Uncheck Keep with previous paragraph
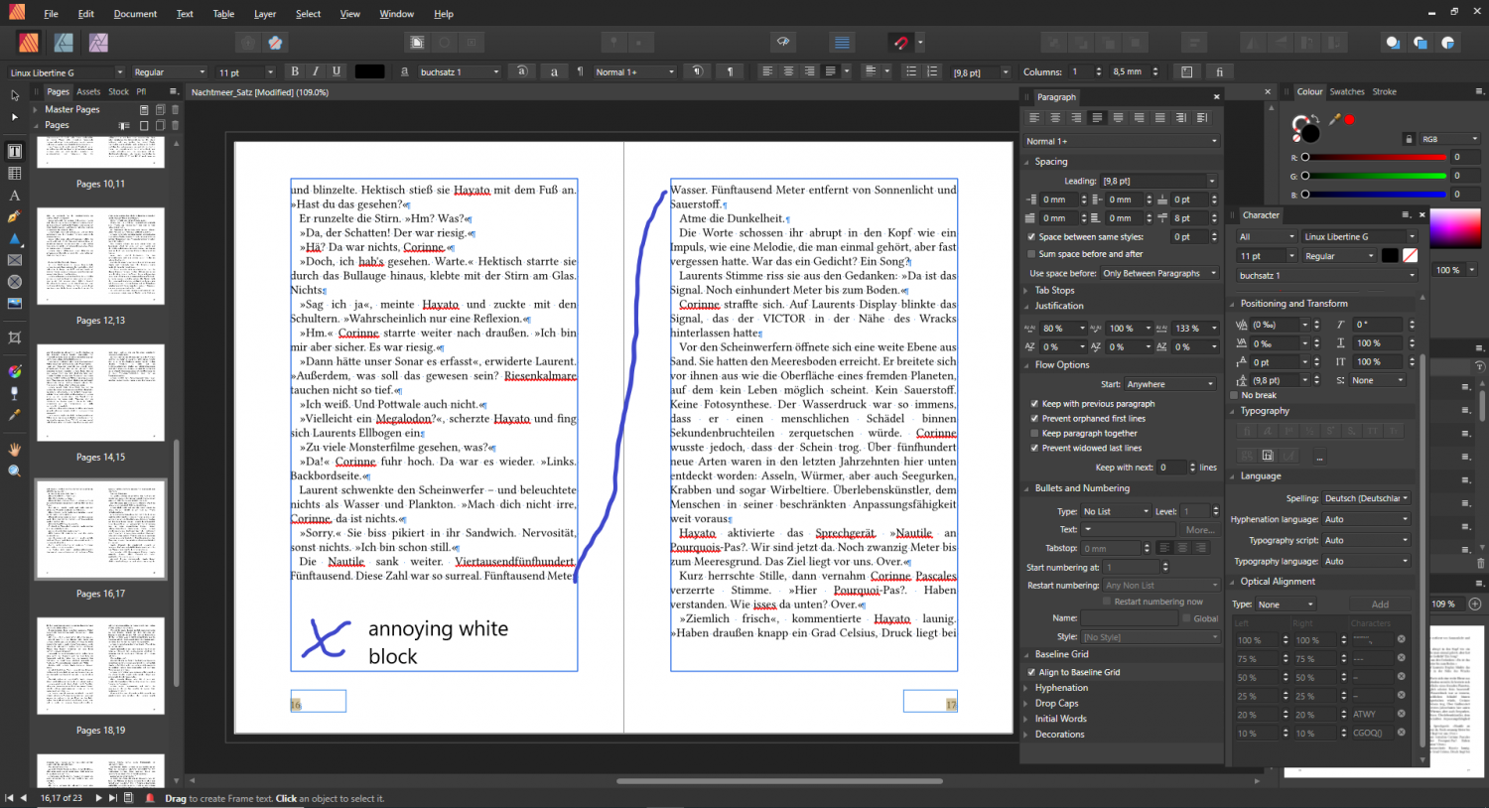Screen dimensions: 1489x808 click(1033, 404)
